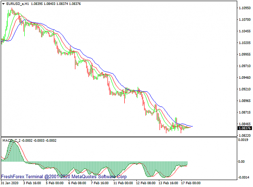
Task: Click the 1.08465 price scale label
Action: click(x=245, y=124)
